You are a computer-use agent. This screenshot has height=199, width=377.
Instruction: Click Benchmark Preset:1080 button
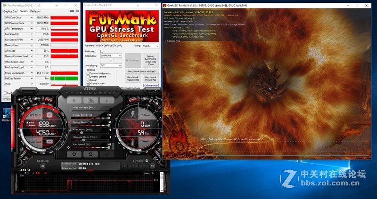pyautogui.click(x=133, y=79)
